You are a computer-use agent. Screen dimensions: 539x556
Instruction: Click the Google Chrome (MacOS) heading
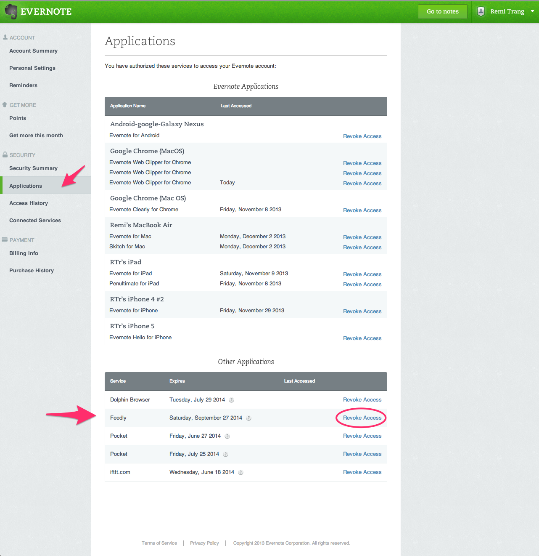147,151
